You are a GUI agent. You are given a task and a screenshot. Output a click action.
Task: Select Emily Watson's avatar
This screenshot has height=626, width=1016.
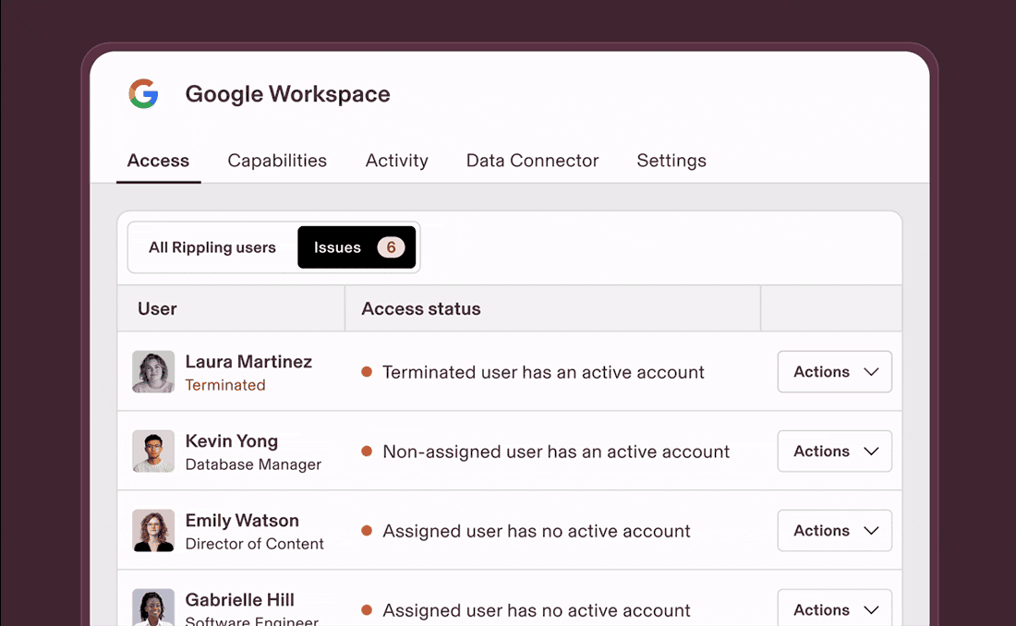pos(152,530)
